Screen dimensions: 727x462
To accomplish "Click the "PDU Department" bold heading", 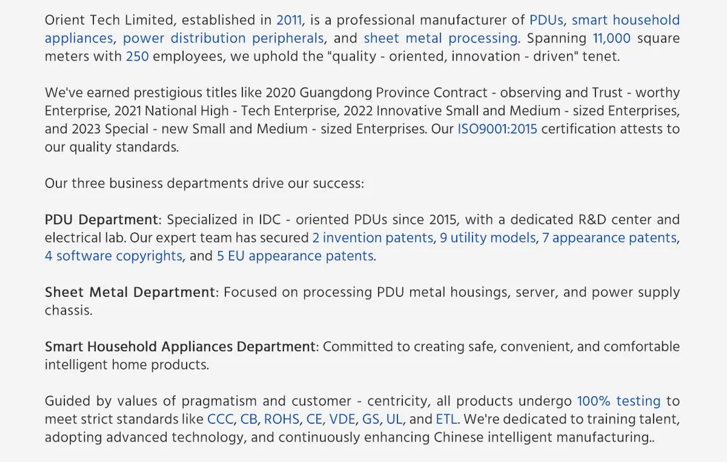I will 102,220.
